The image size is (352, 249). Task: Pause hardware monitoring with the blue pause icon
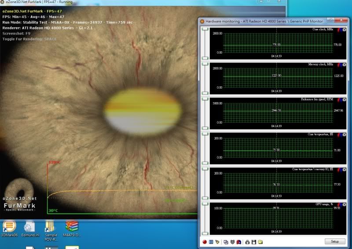[x=211, y=242]
